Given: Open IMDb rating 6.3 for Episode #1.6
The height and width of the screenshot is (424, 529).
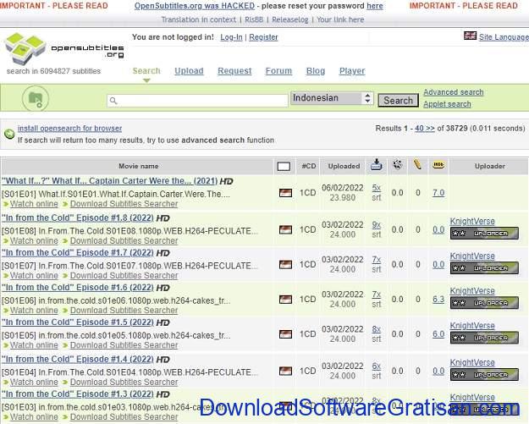Looking at the screenshot, I should pyautogui.click(x=438, y=300).
